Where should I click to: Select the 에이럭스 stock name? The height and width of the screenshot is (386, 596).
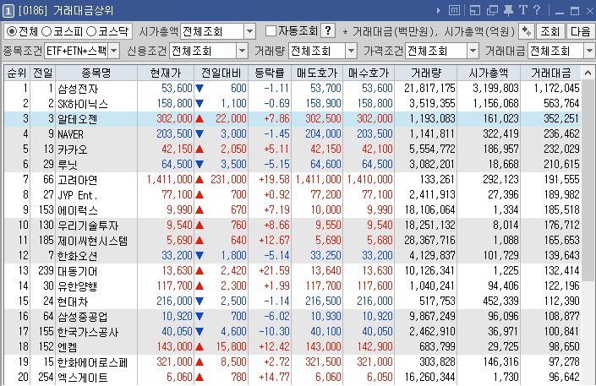(78, 210)
